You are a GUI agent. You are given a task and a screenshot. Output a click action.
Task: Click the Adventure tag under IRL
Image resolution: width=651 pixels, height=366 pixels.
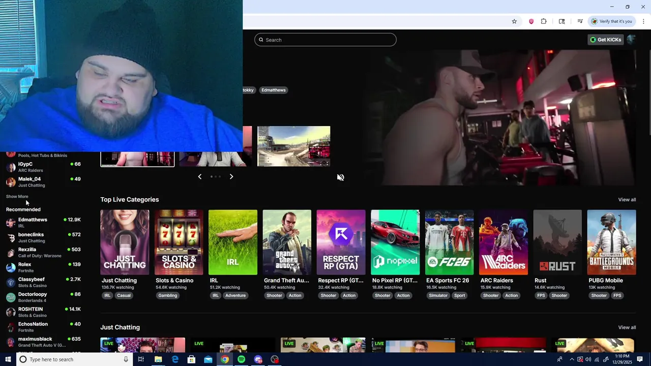coord(235,295)
